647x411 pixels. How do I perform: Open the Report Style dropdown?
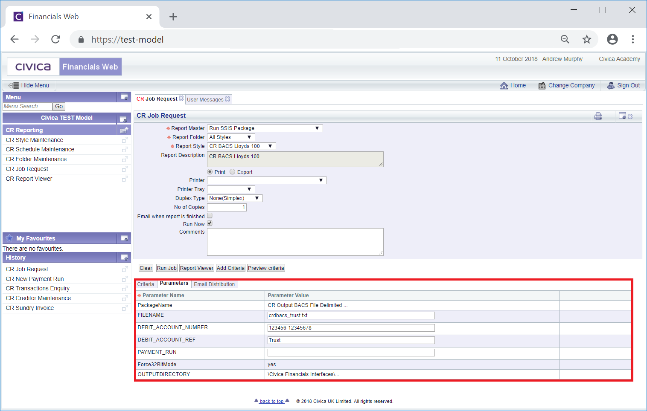[x=242, y=146]
